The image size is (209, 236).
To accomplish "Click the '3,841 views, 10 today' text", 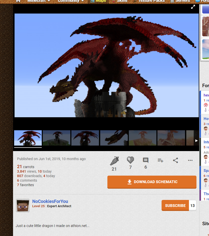I will 34,171.
